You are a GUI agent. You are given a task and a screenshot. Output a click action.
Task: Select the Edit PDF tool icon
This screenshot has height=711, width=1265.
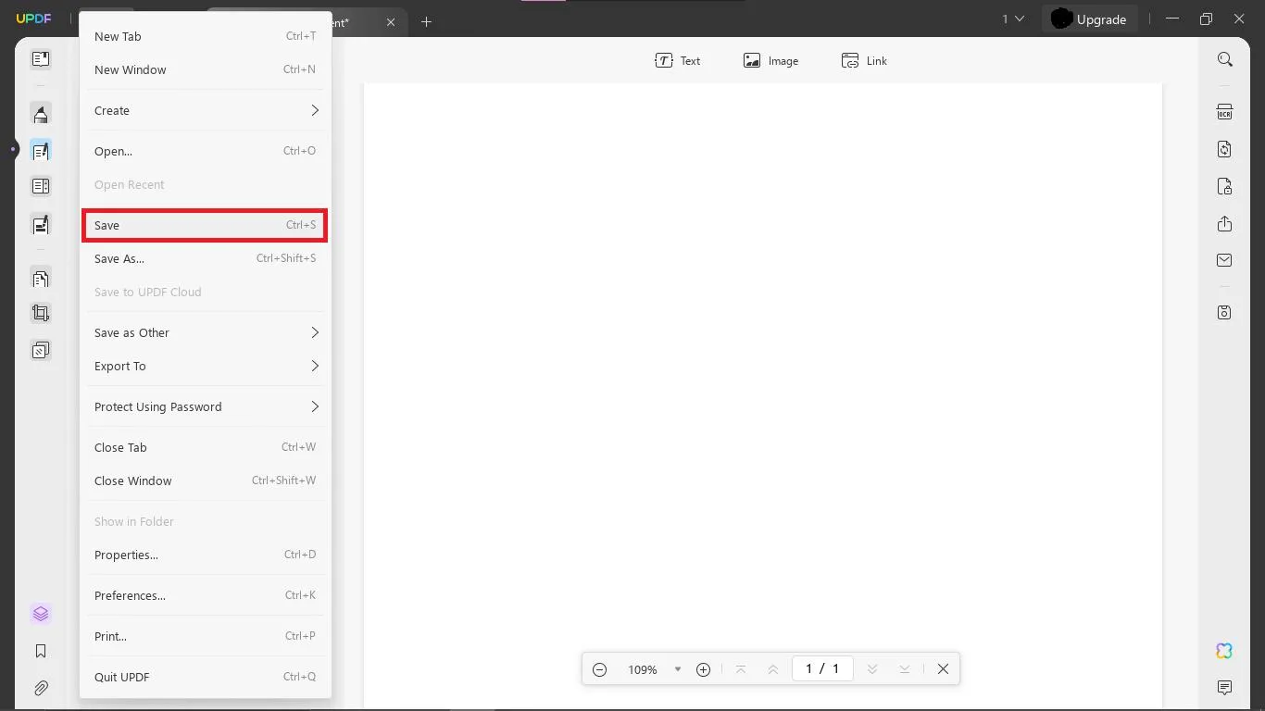coord(41,150)
